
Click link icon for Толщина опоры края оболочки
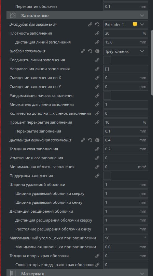coord(97,256)
